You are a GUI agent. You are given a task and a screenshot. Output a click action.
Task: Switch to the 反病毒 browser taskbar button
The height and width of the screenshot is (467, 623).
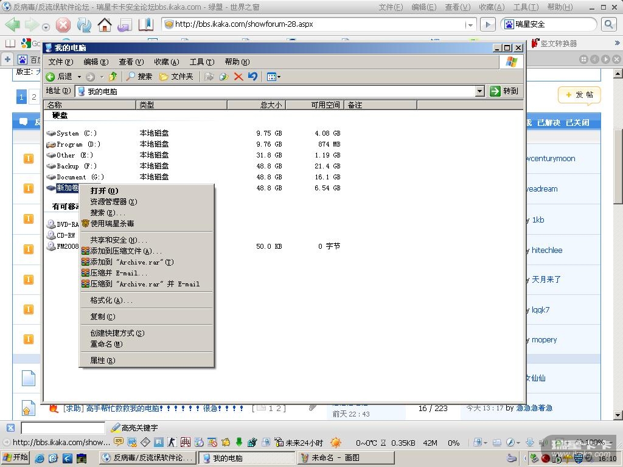point(148,458)
